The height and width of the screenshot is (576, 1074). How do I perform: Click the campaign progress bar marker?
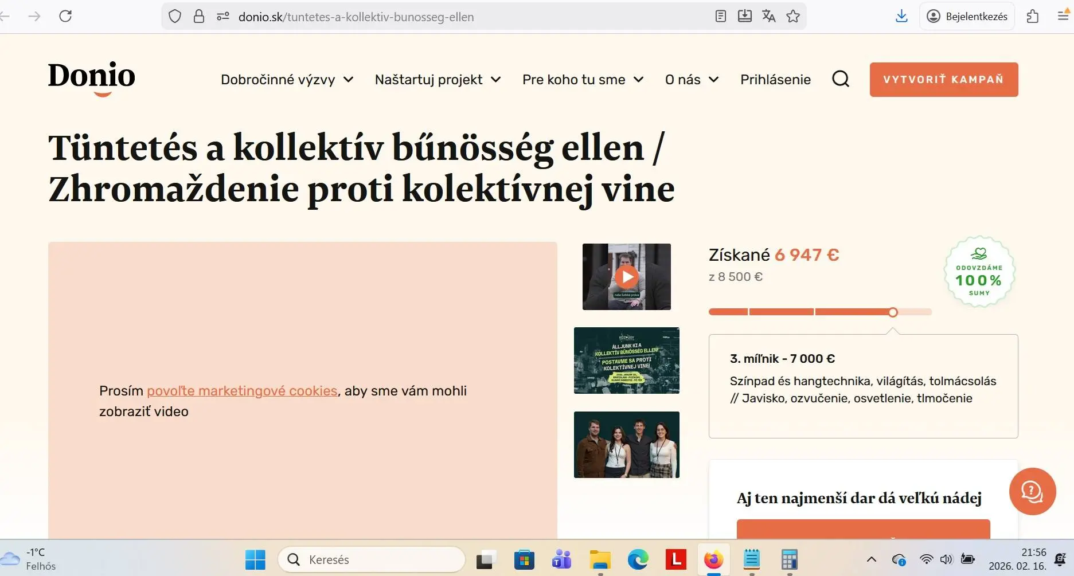(x=893, y=312)
